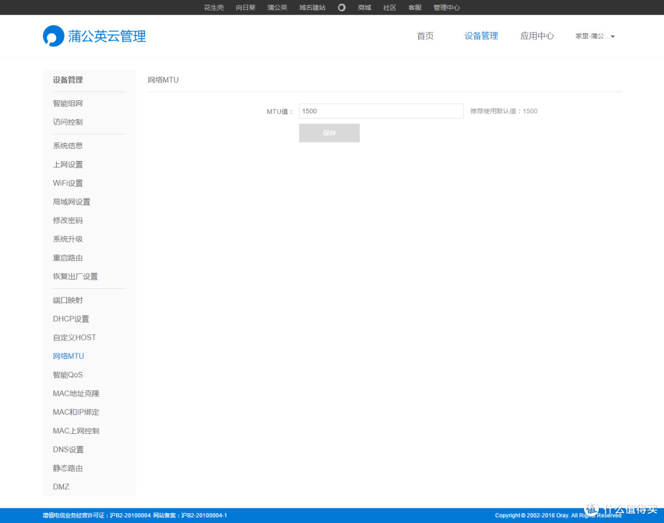Open MAC和IP绑定 in sidebar

pyautogui.click(x=76, y=412)
